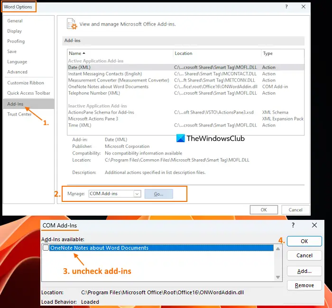Screen dimensions: 332x308
Task: Go to the Proofing settings
Action: 16,41
